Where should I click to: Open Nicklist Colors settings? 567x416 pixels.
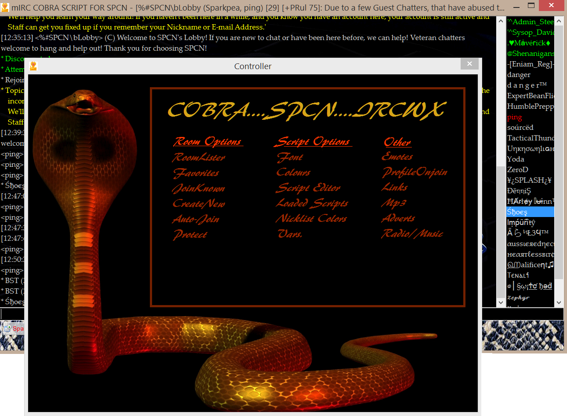point(311,219)
